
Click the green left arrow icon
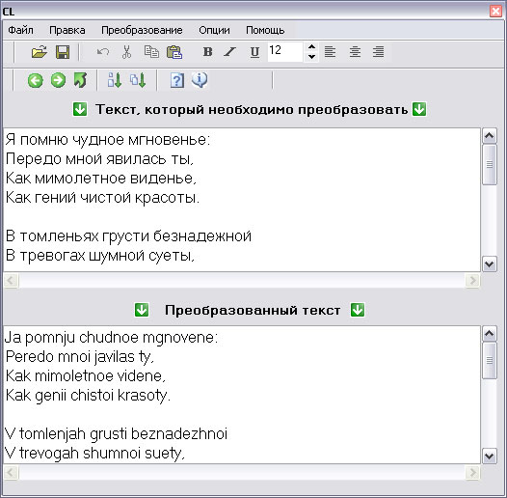tap(36, 80)
